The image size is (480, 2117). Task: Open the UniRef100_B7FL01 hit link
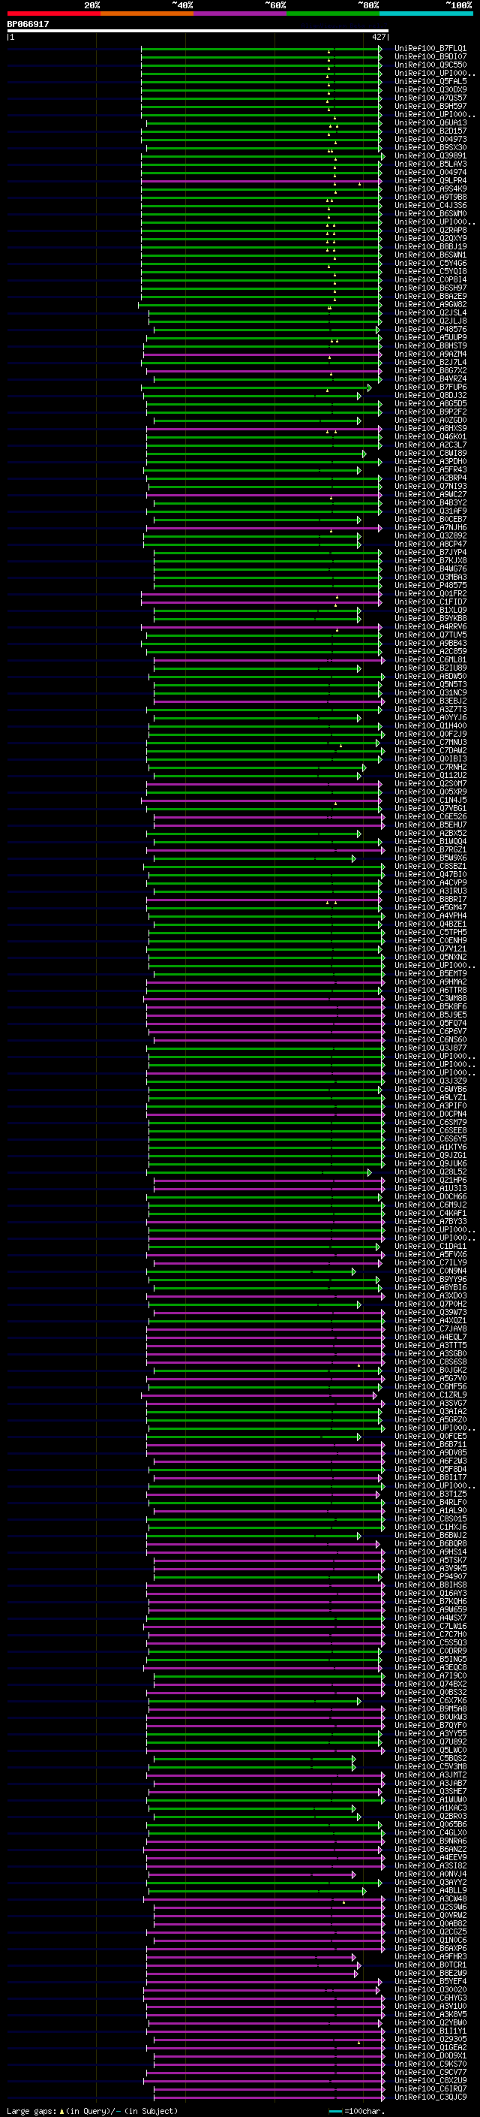430,49
